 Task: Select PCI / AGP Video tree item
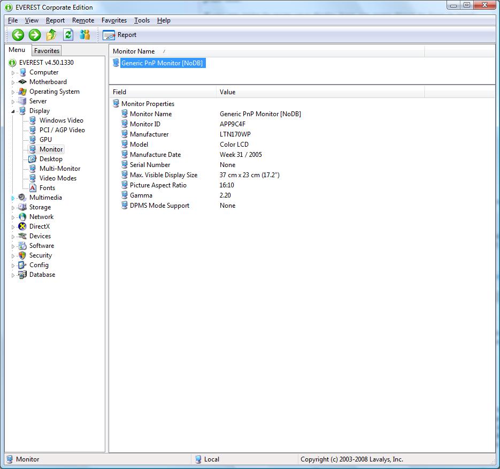tap(62, 130)
